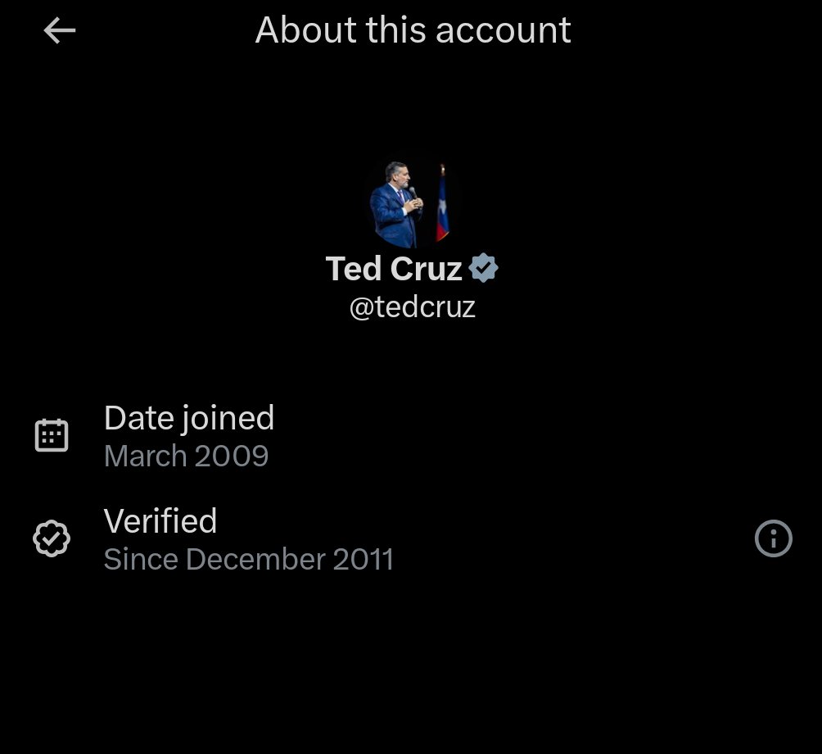Screen dimensions: 822x754
Task: Tap the navigation arrow at top left
Action: (x=58, y=30)
